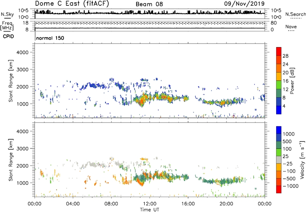Click "Slant Range [km]" label of velocity panel
The width and height of the screenshot is (306, 212).
pos(11,160)
